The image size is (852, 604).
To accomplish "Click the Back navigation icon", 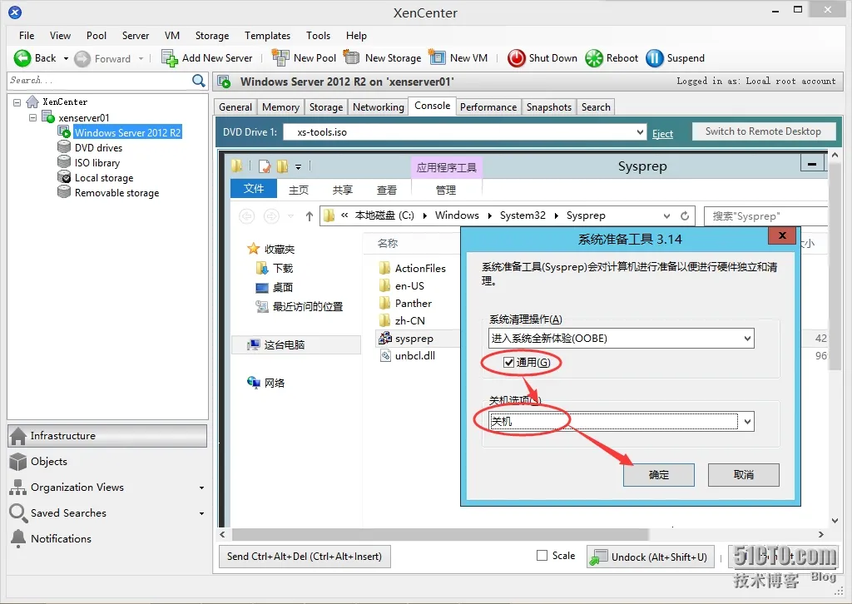I will click(22, 58).
